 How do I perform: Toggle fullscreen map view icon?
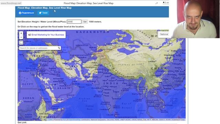[x=21, y=43]
